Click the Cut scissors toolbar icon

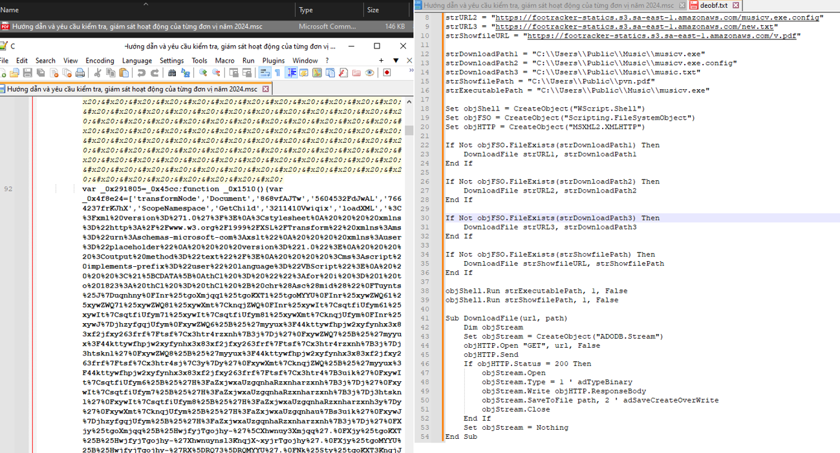(x=98, y=73)
